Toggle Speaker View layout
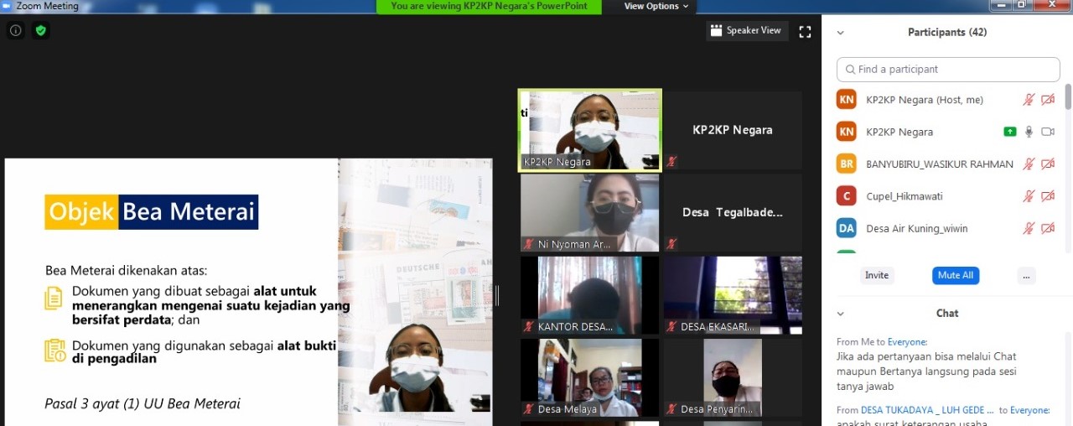Viewport: 1073px width, 426px height. pyautogui.click(x=745, y=31)
